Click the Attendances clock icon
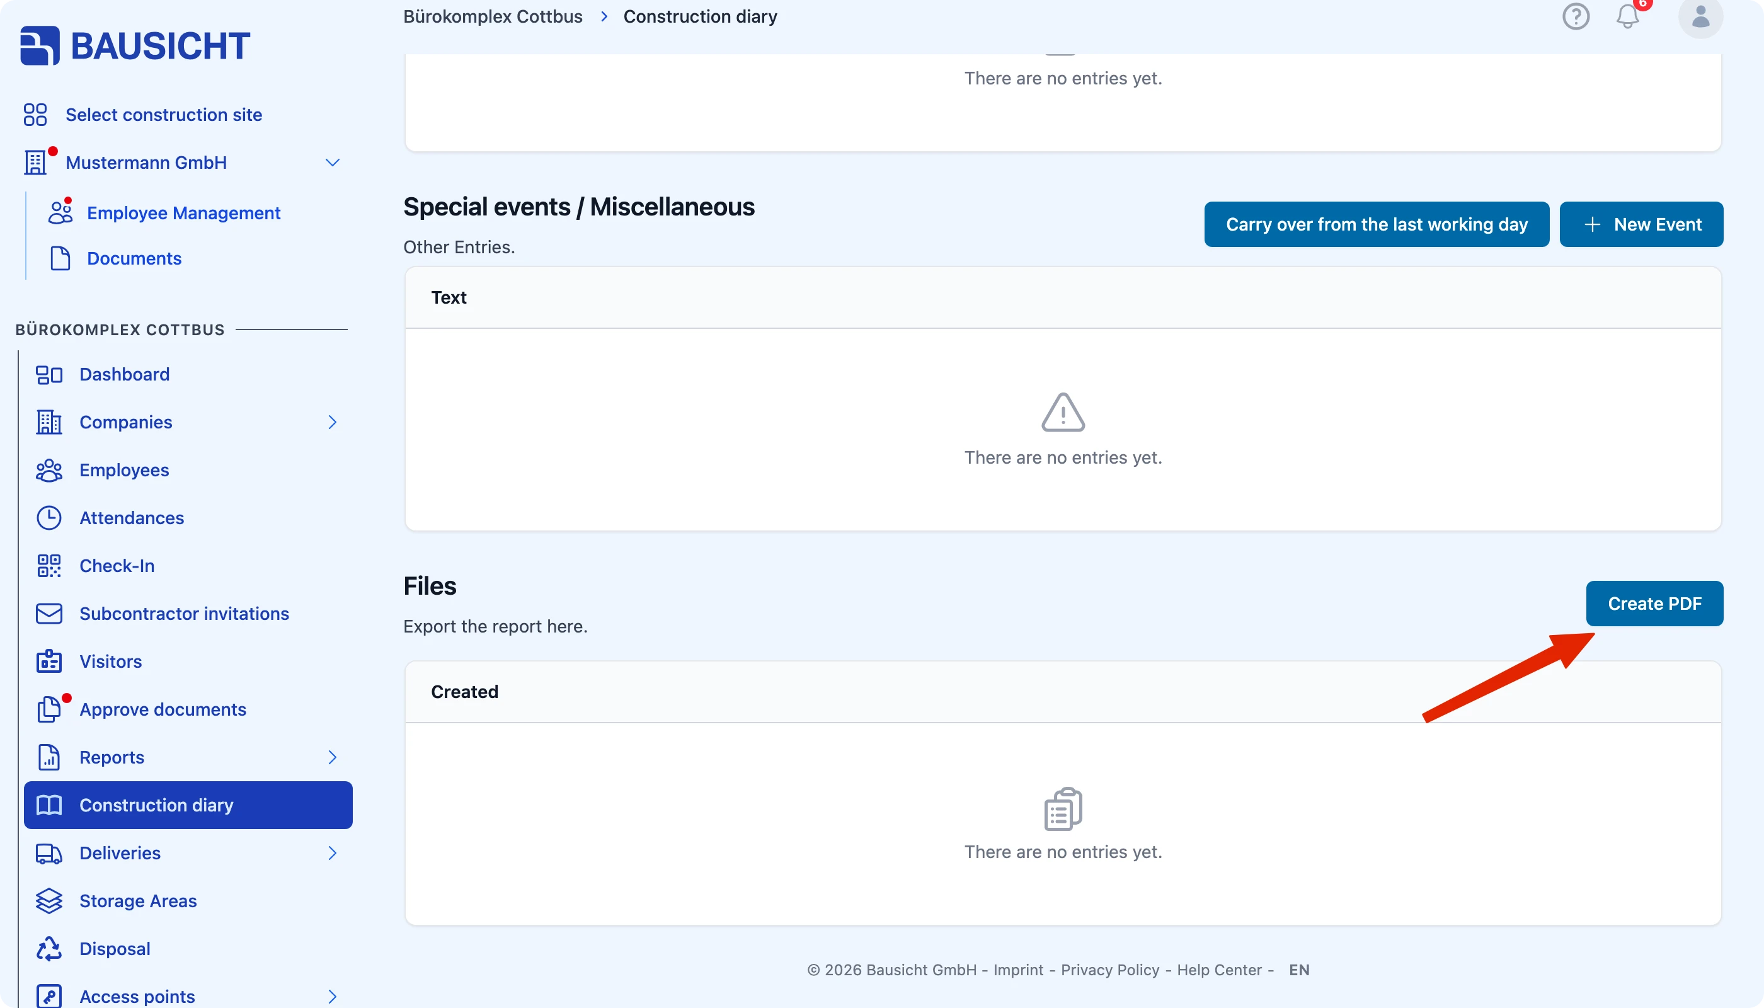Viewport: 1764px width, 1008px height. click(x=49, y=518)
